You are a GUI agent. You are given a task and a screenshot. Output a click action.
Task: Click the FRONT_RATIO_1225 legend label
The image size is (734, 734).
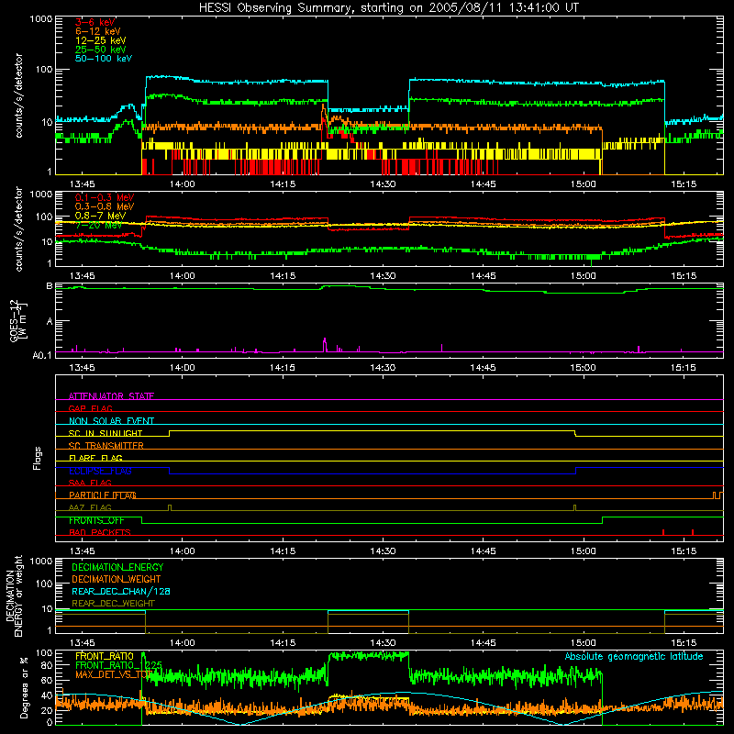(x=118, y=666)
